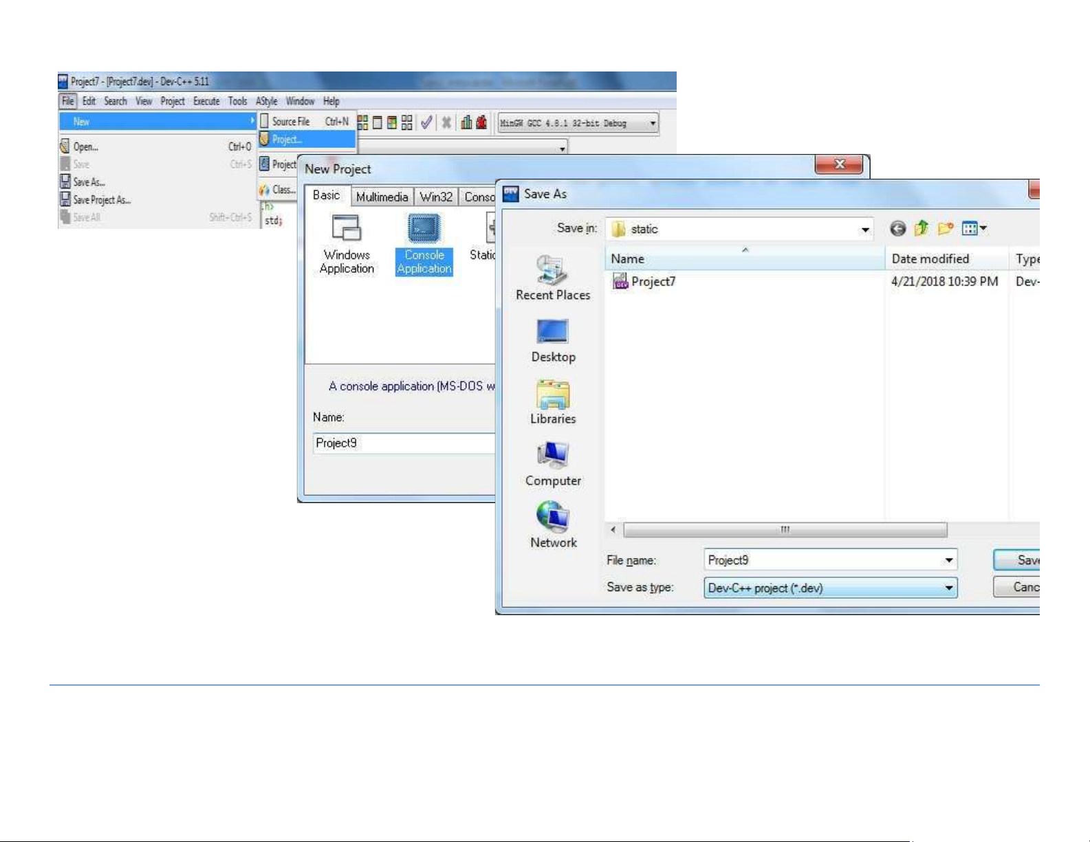The image size is (1090, 842).
Task: Open the Execute menu
Action: tap(206, 101)
